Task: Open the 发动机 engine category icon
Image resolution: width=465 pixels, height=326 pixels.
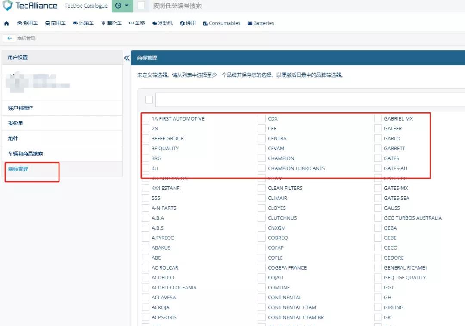Action: (x=161, y=23)
